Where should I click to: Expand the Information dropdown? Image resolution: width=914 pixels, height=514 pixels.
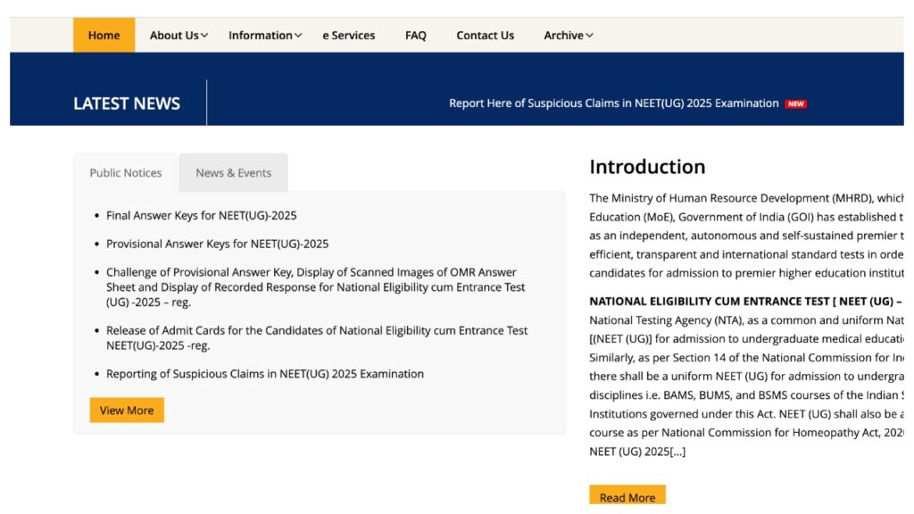260,35
